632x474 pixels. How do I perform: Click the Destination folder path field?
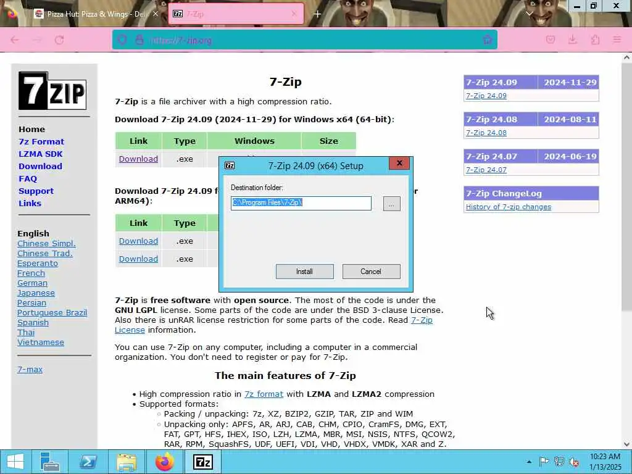[x=301, y=203]
